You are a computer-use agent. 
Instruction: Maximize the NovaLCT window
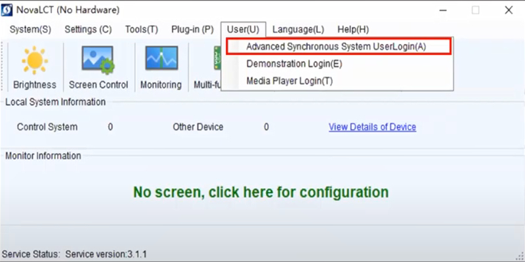475,10
